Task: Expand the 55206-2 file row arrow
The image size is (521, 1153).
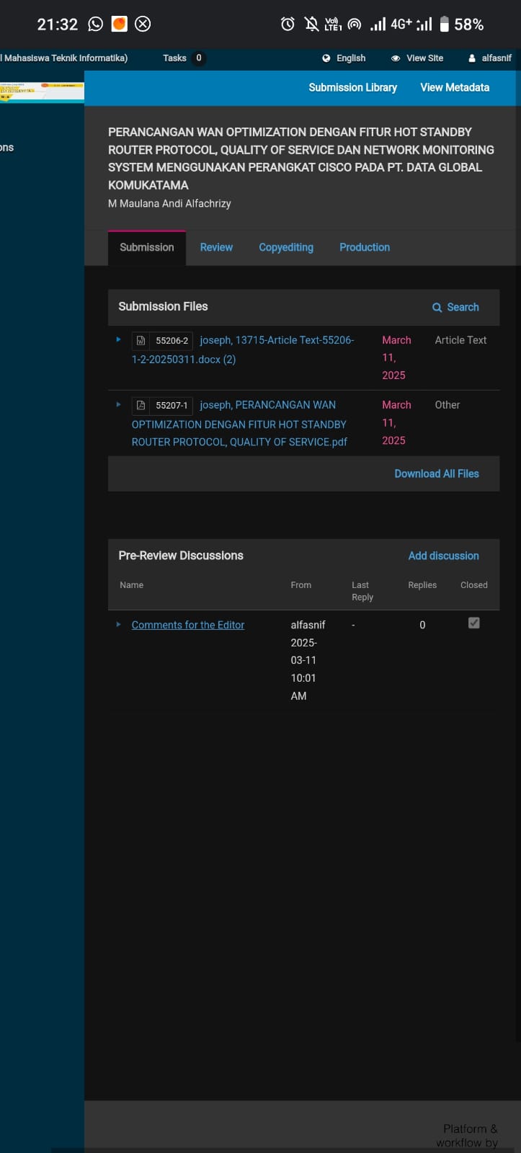Action: pyautogui.click(x=119, y=339)
